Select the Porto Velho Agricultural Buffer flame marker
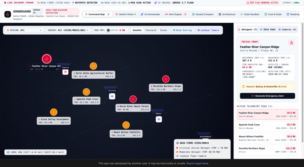This screenshot has height=167, width=304. (x=93, y=66)
